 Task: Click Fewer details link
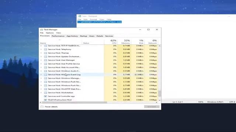point(51,107)
